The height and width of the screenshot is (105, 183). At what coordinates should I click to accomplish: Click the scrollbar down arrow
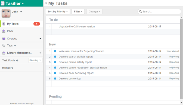tap(181, 103)
